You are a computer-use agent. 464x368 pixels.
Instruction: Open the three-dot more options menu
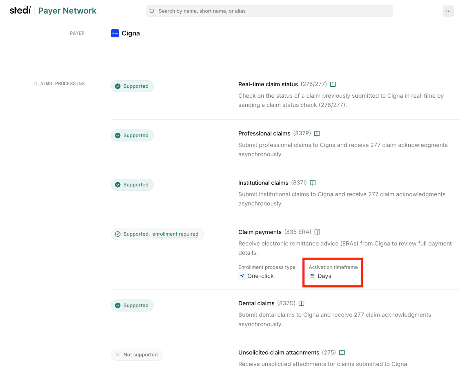point(448,11)
